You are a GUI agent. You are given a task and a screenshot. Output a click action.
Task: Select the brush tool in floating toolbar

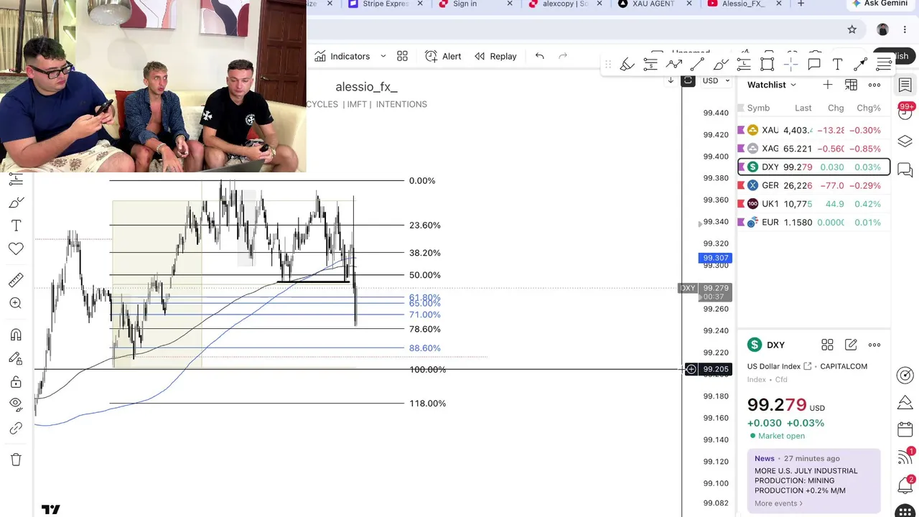point(720,65)
